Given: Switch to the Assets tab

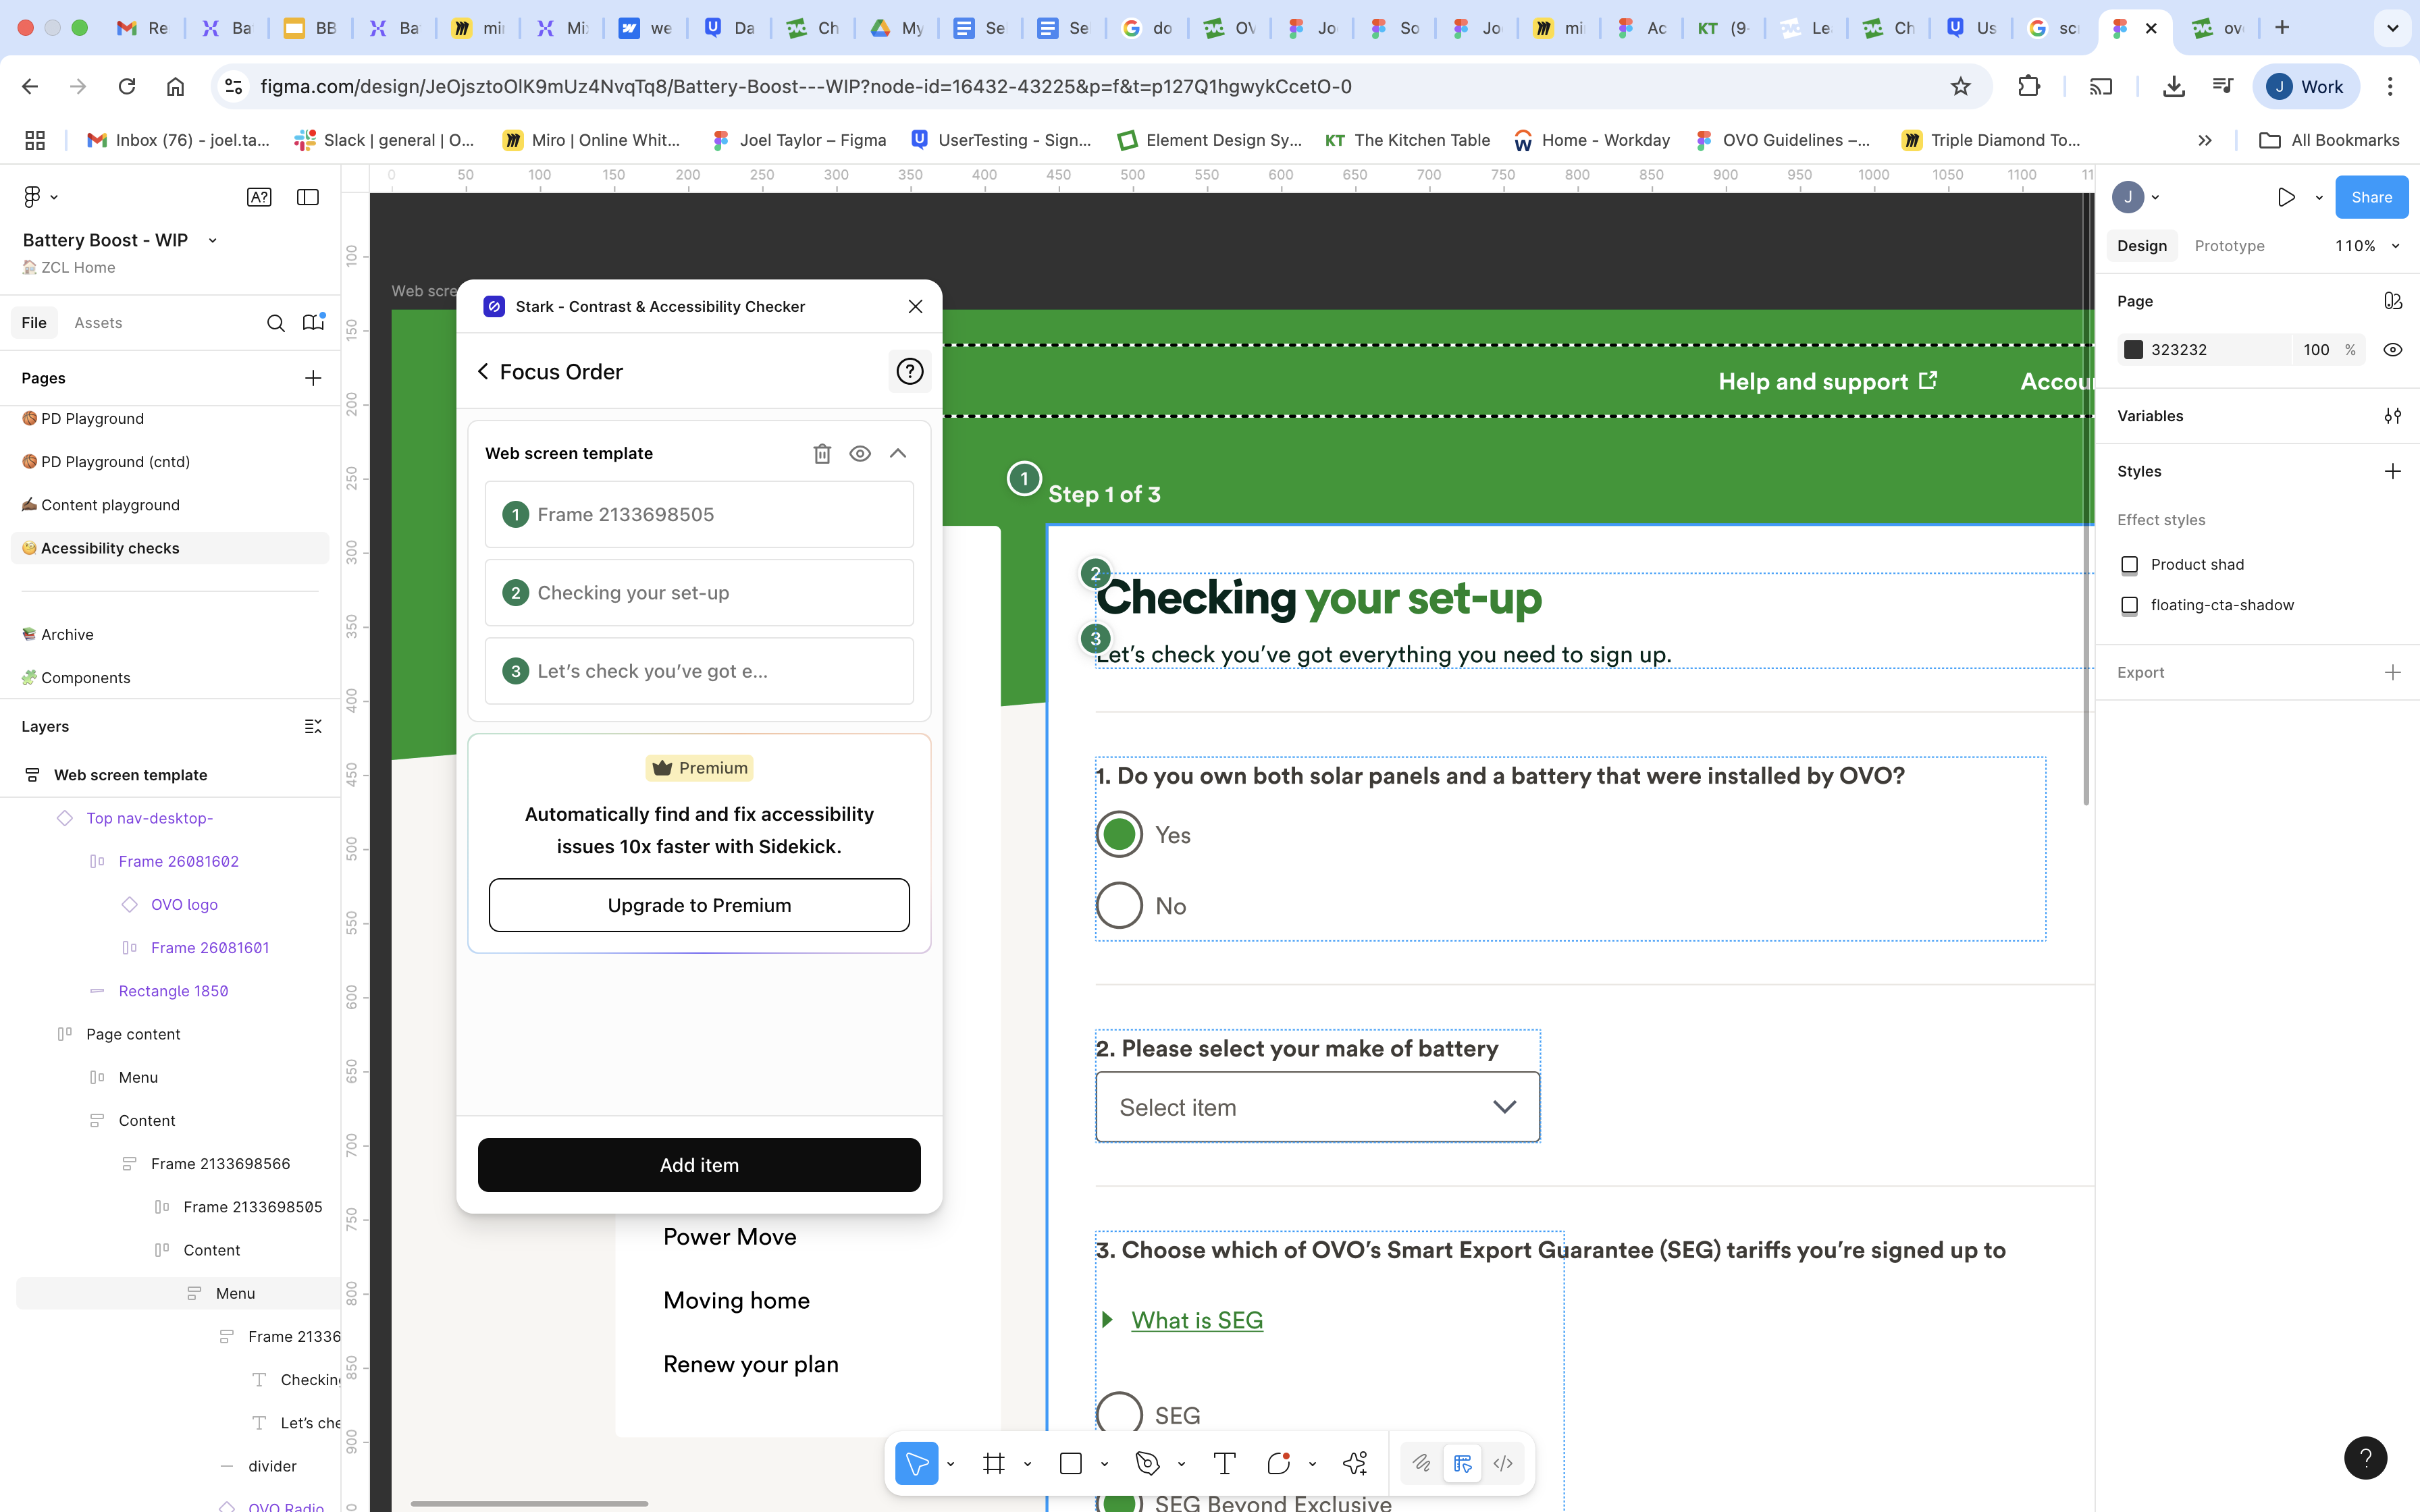Looking at the screenshot, I should [x=98, y=323].
